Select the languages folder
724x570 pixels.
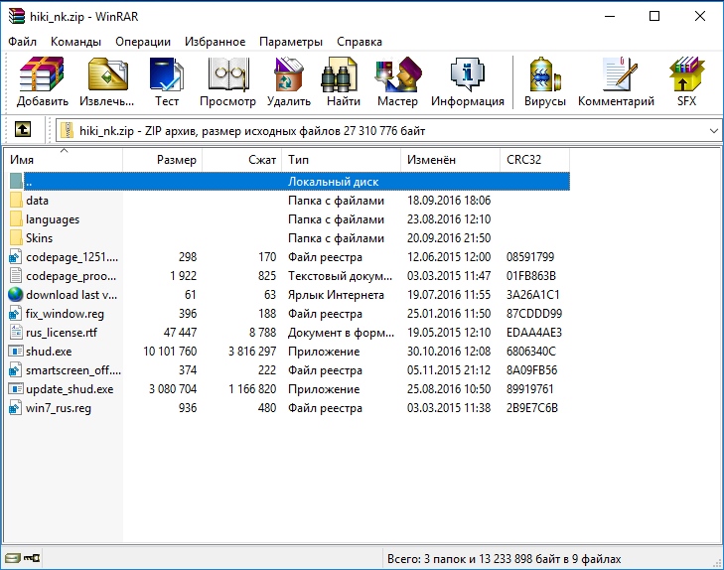[53, 219]
